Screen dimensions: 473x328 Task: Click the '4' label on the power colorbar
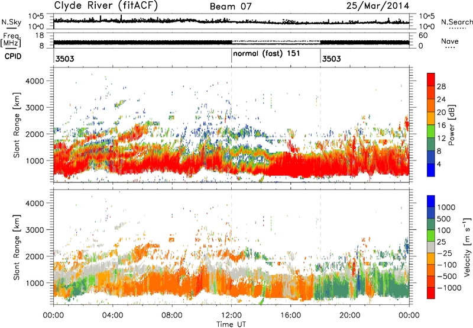pos(439,165)
